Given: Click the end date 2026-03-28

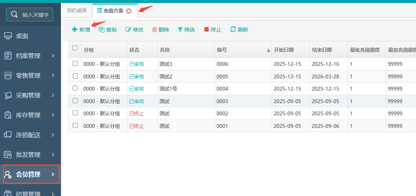Looking at the screenshot, I should (325, 76).
